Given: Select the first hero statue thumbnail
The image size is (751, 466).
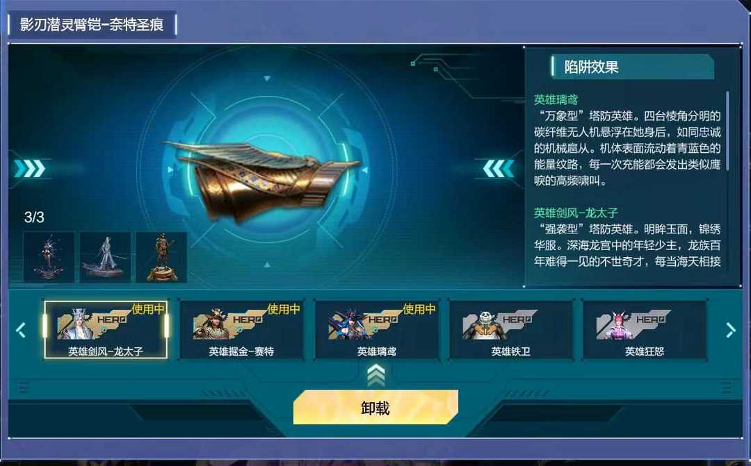Looking at the screenshot, I should (49, 258).
